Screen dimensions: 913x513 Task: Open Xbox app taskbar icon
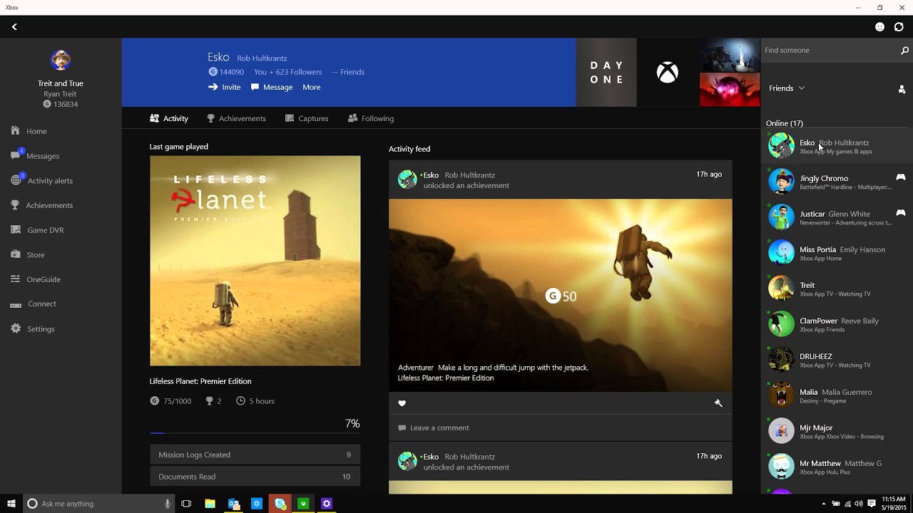coord(304,504)
